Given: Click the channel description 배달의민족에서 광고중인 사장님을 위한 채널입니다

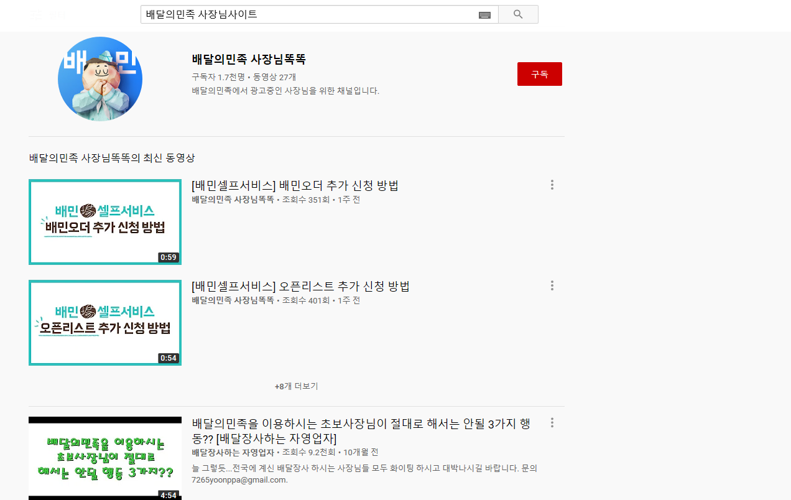Looking at the screenshot, I should click(285, 91).
